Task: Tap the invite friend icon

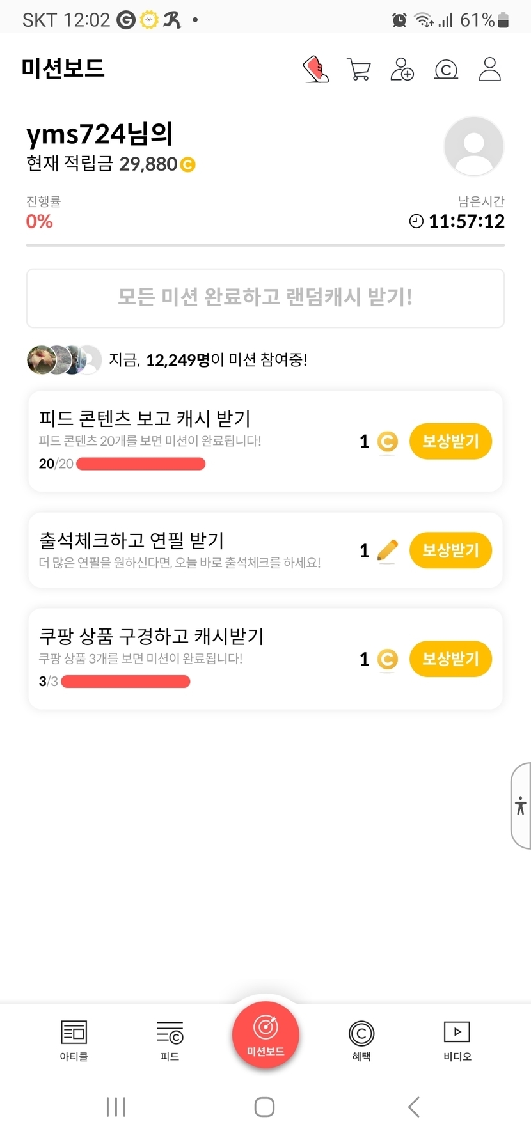Action: [x=402, y=69]
